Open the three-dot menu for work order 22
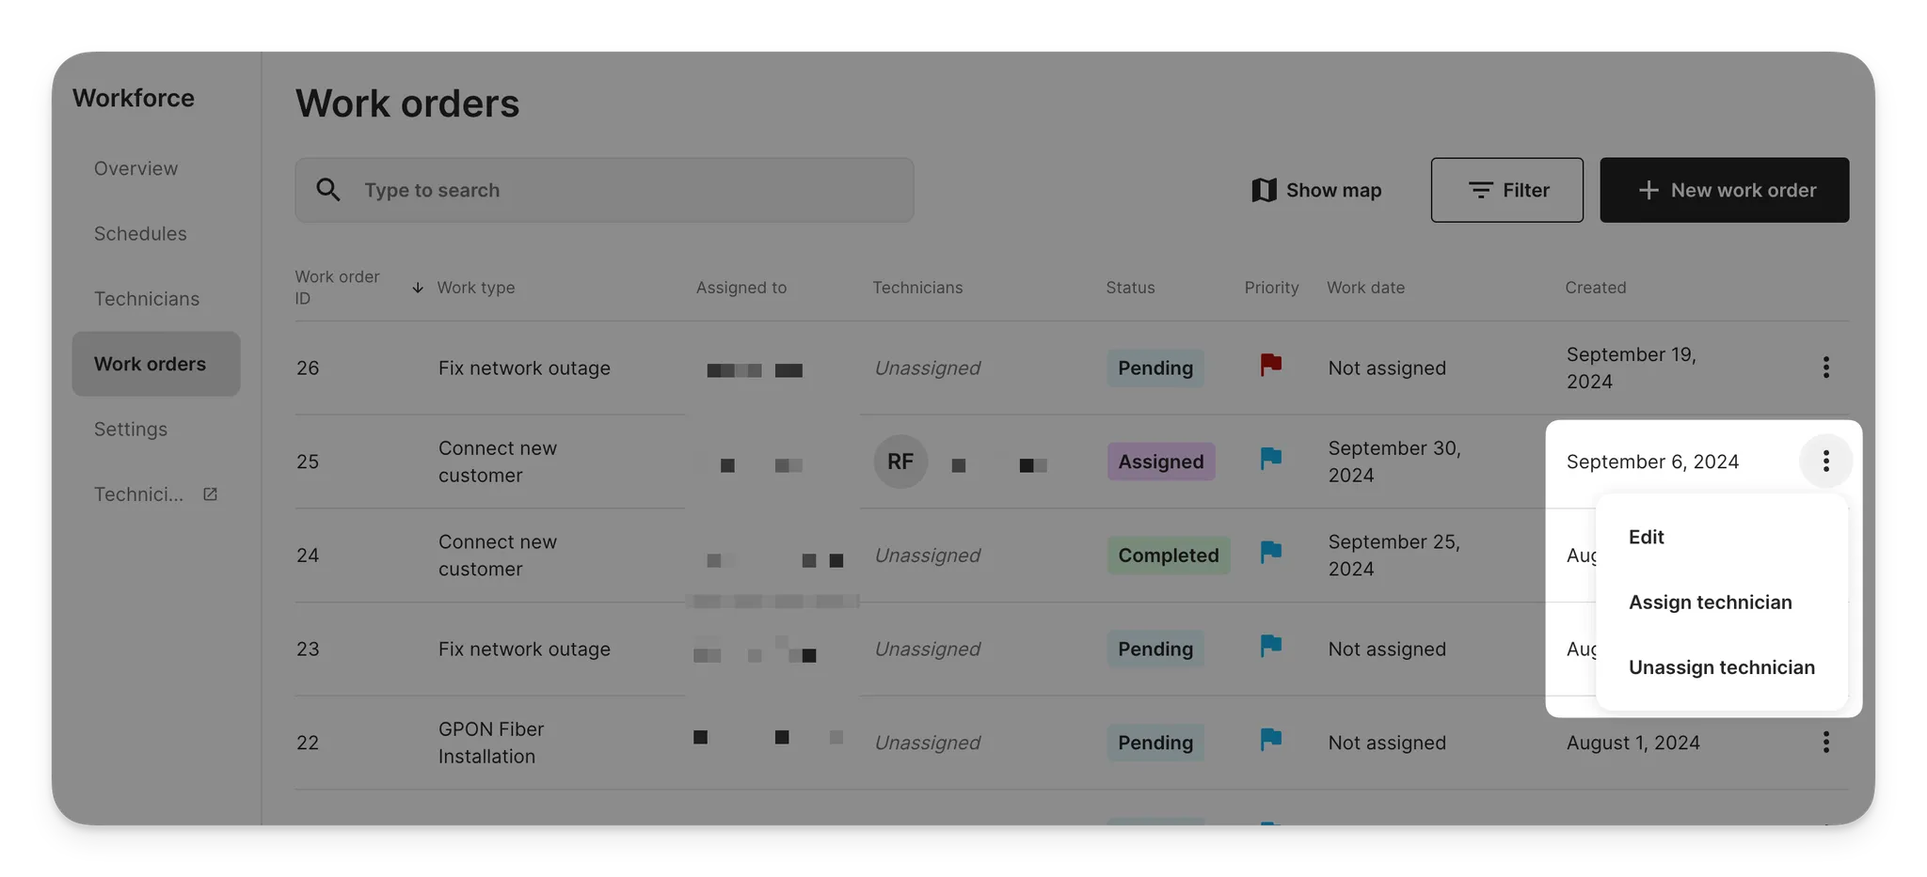 click(1825, 743)
